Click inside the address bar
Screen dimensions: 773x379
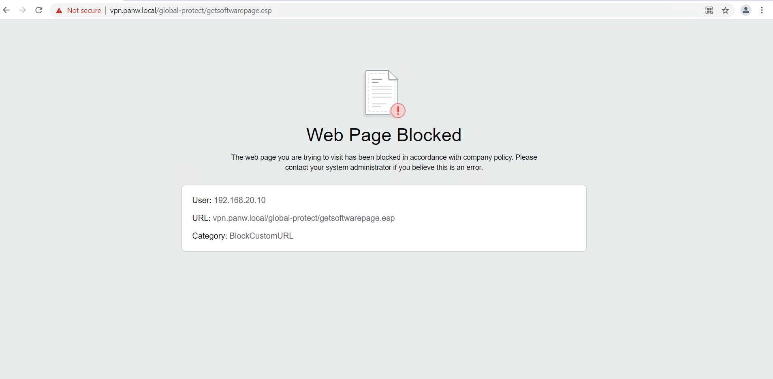click(284, 10)
